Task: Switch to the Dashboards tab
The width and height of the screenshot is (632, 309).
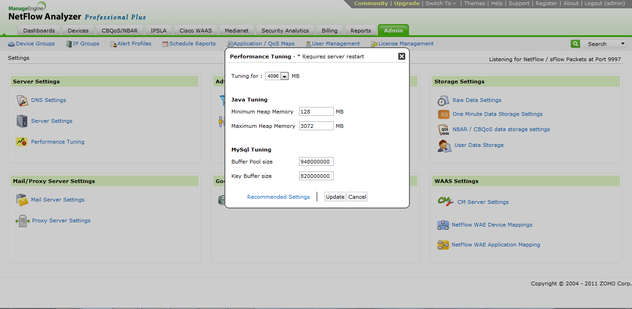Action: click(x=39, y=31)
